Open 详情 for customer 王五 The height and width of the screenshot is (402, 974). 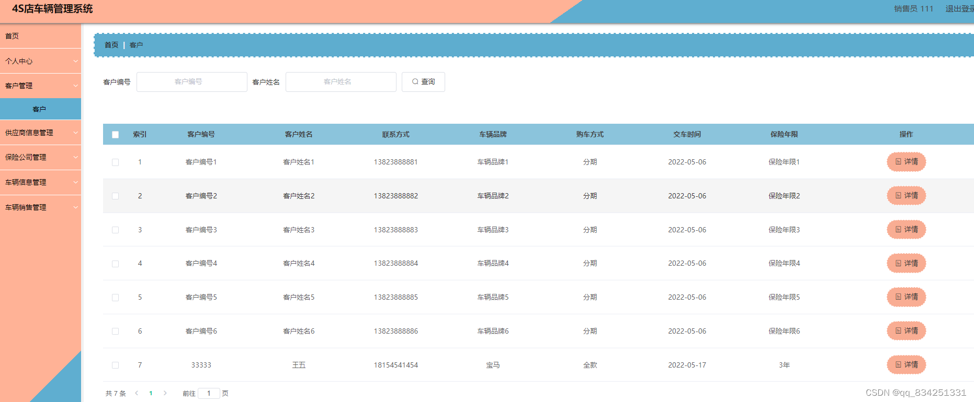[x=906, y=365]
